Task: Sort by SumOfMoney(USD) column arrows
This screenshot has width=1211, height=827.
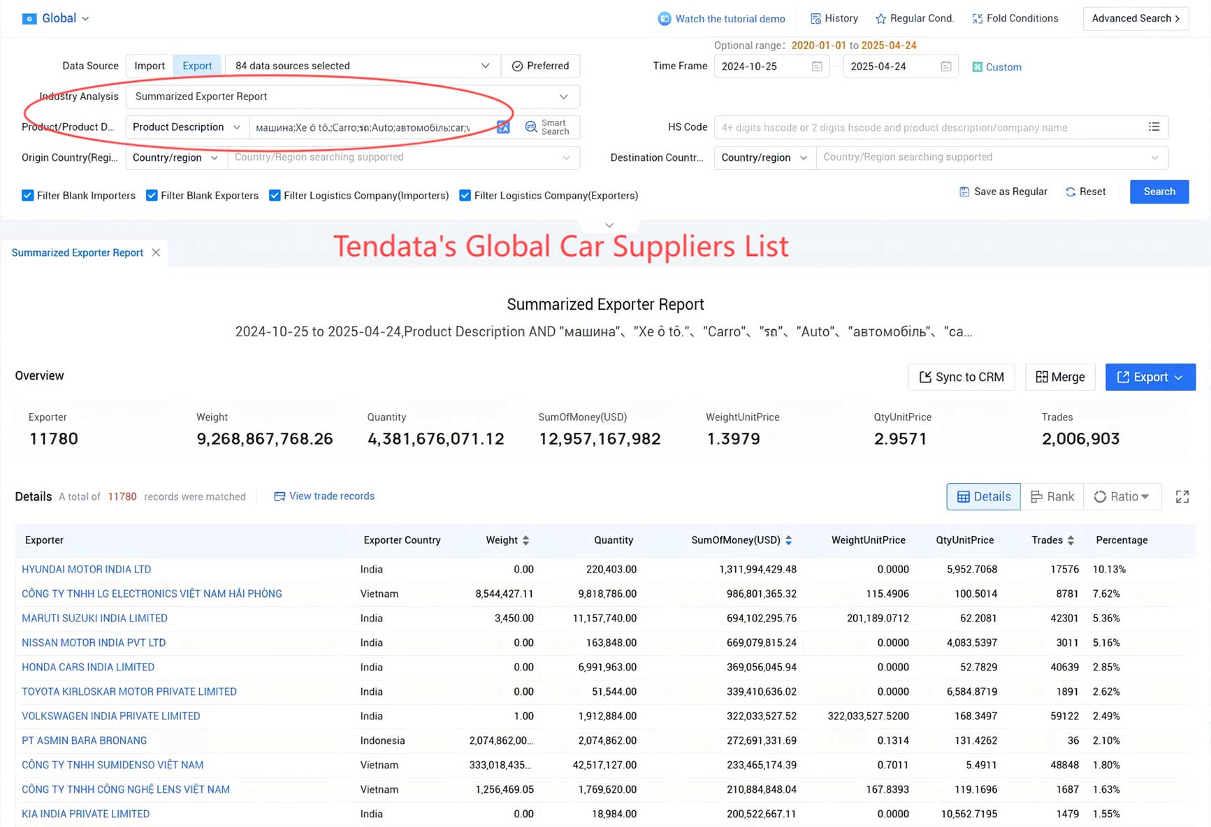Action: click(x=789, y=540)
